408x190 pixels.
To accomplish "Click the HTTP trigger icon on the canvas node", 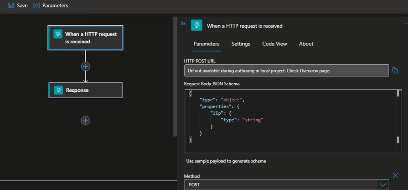I will 58,34.
